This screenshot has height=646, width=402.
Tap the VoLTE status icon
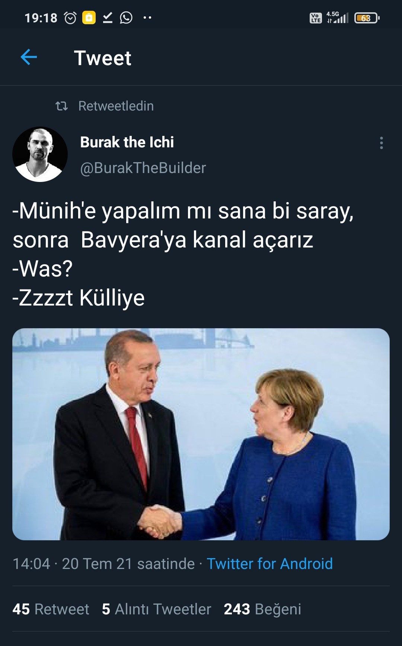316,18
